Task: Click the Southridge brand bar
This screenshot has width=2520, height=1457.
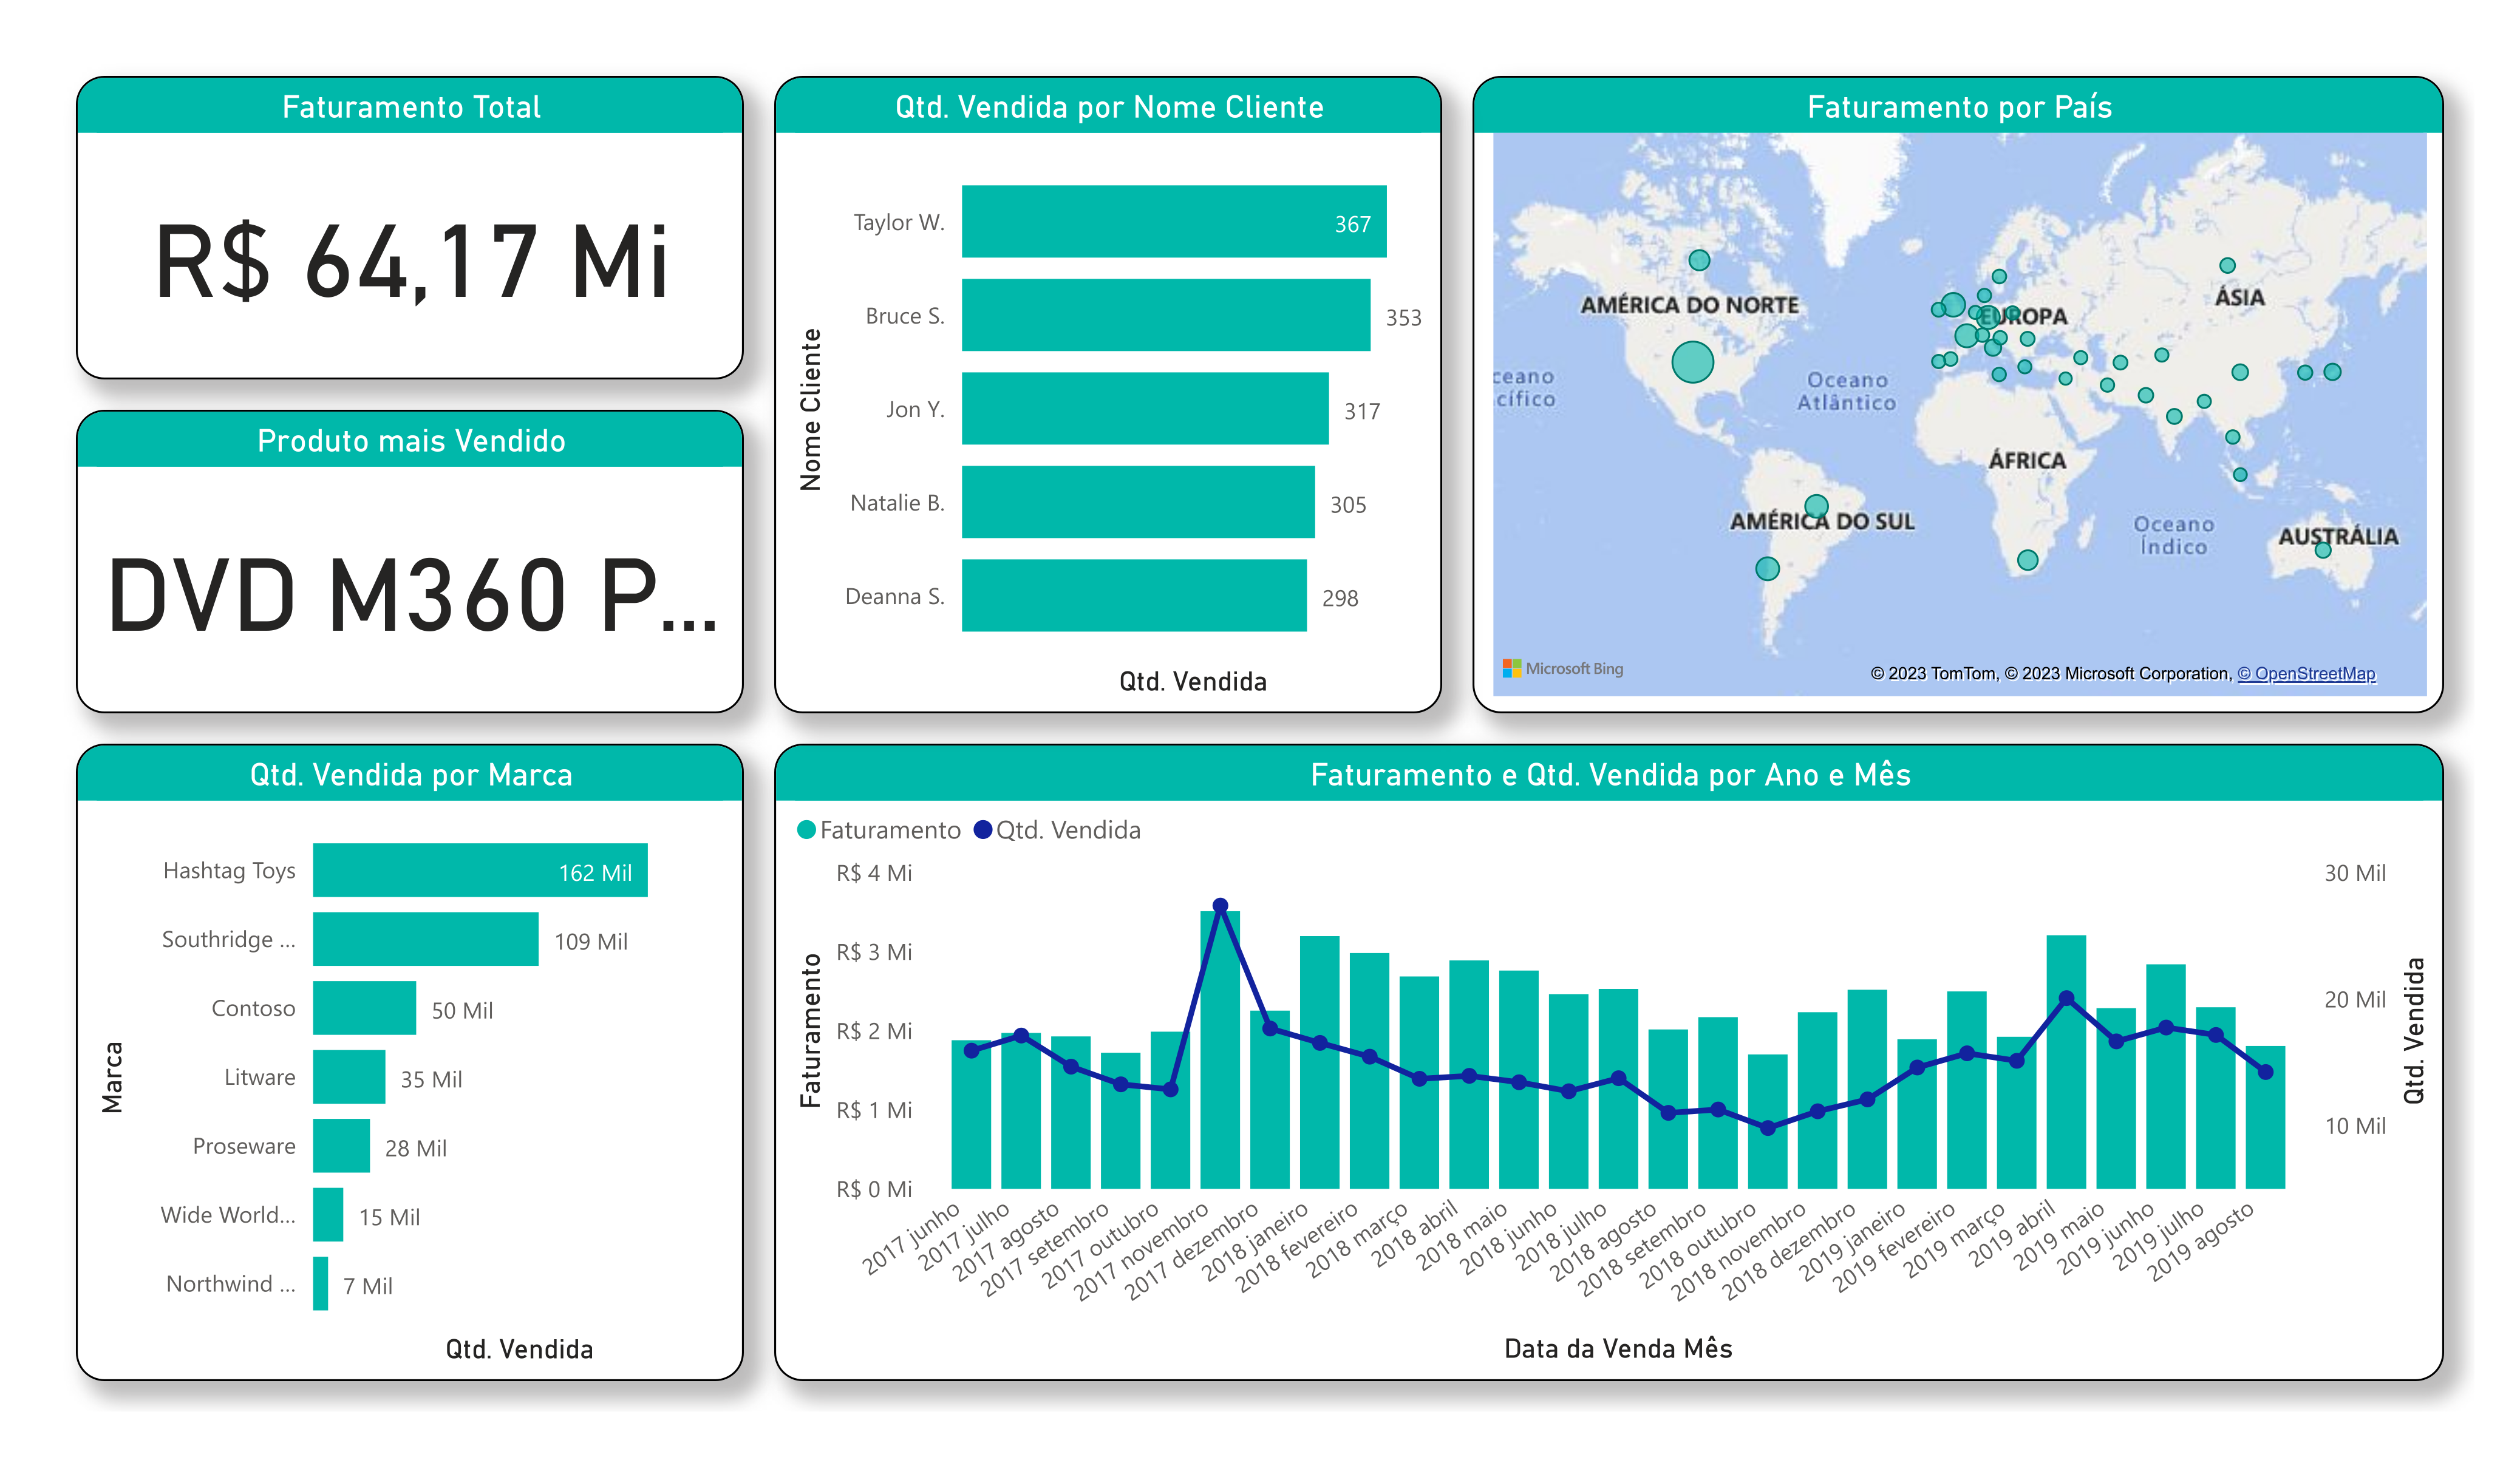Action: pos(425,939)
